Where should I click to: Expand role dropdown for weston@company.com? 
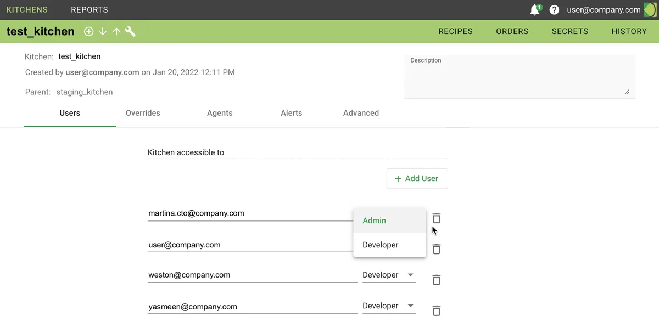tap(389, 275)
